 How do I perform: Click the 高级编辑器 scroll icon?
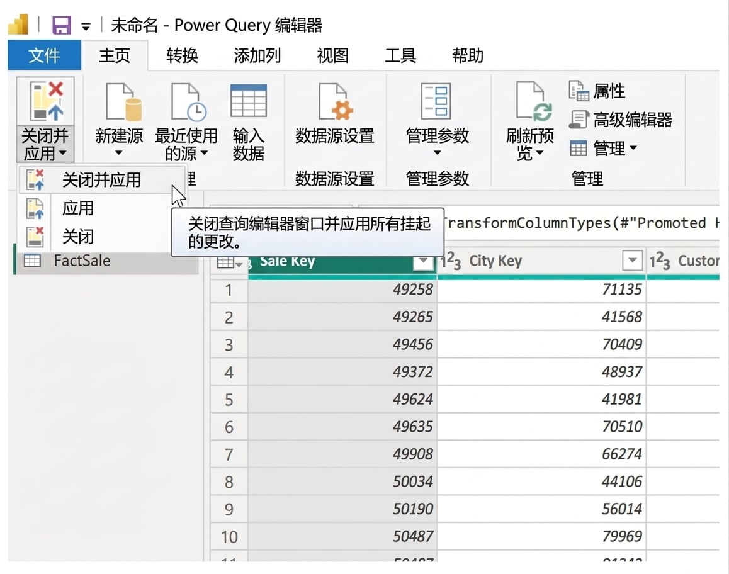[579, 120]
